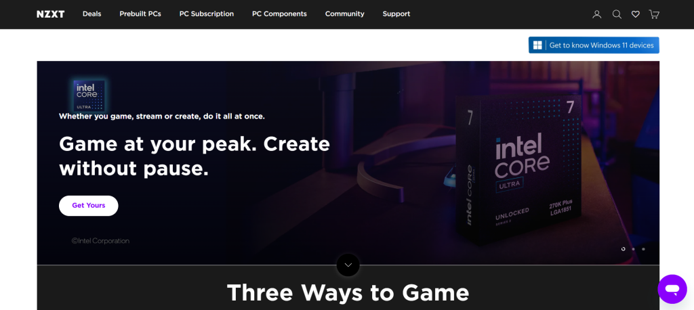Screen dimensions: 694x310
Task: Click the Intel Core Ultra badge
Action: (89, 95)
